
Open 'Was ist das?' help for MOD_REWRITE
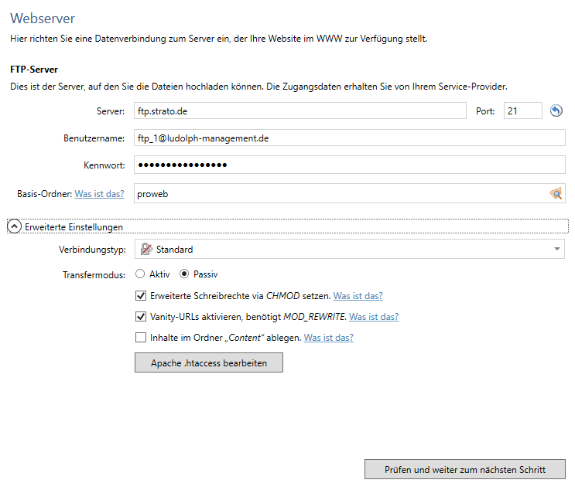tap(374, 316)
